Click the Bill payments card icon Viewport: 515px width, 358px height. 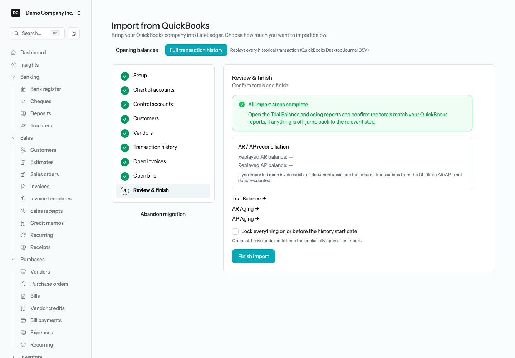point(23,320)
